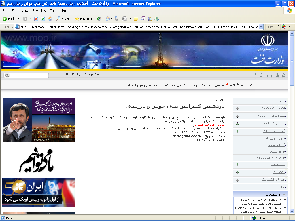The height and width of the screenshot is (221, 295).
Task: Edit the page with Word icon
Action: [x=124, y=19]
